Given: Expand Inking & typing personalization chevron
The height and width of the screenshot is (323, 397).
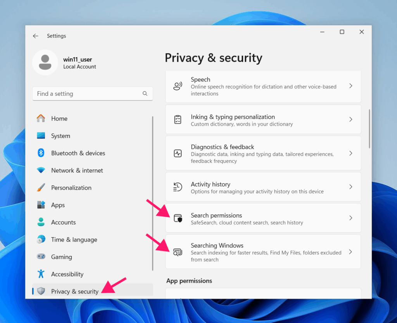Looking at the screenshot, I should tap(350, 119).
